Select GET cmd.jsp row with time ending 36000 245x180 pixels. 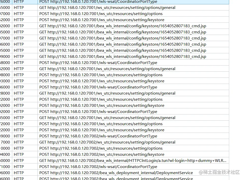point(114,44)
